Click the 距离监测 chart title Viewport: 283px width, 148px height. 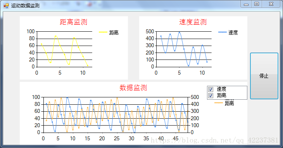point(73,22)
